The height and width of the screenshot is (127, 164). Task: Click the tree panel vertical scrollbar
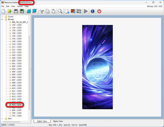coord(29,73)
